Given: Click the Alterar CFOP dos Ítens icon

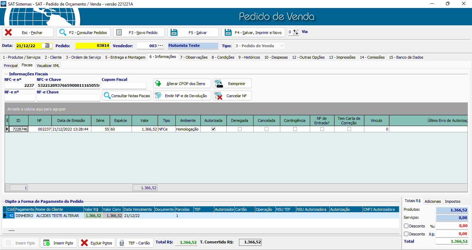Looking at the screenshot, I should point(158,83).
